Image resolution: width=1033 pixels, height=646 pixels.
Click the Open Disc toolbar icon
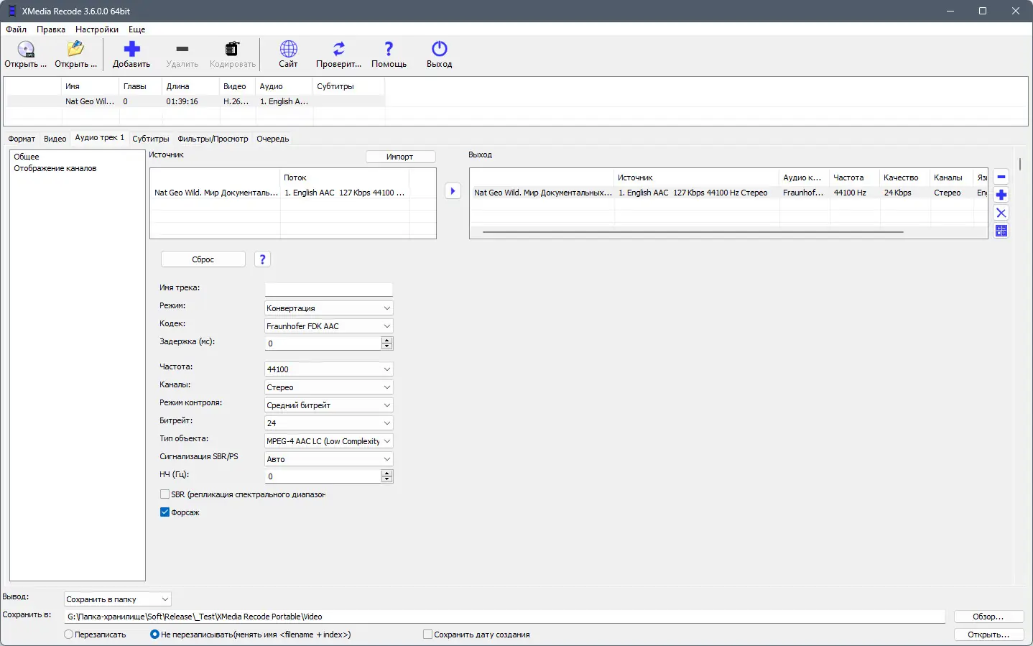[x=26, y=50]
